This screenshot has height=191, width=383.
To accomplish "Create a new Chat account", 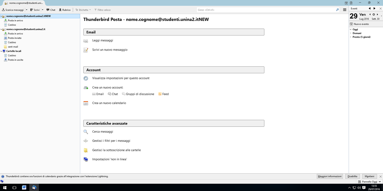I will tap(113, 94).
